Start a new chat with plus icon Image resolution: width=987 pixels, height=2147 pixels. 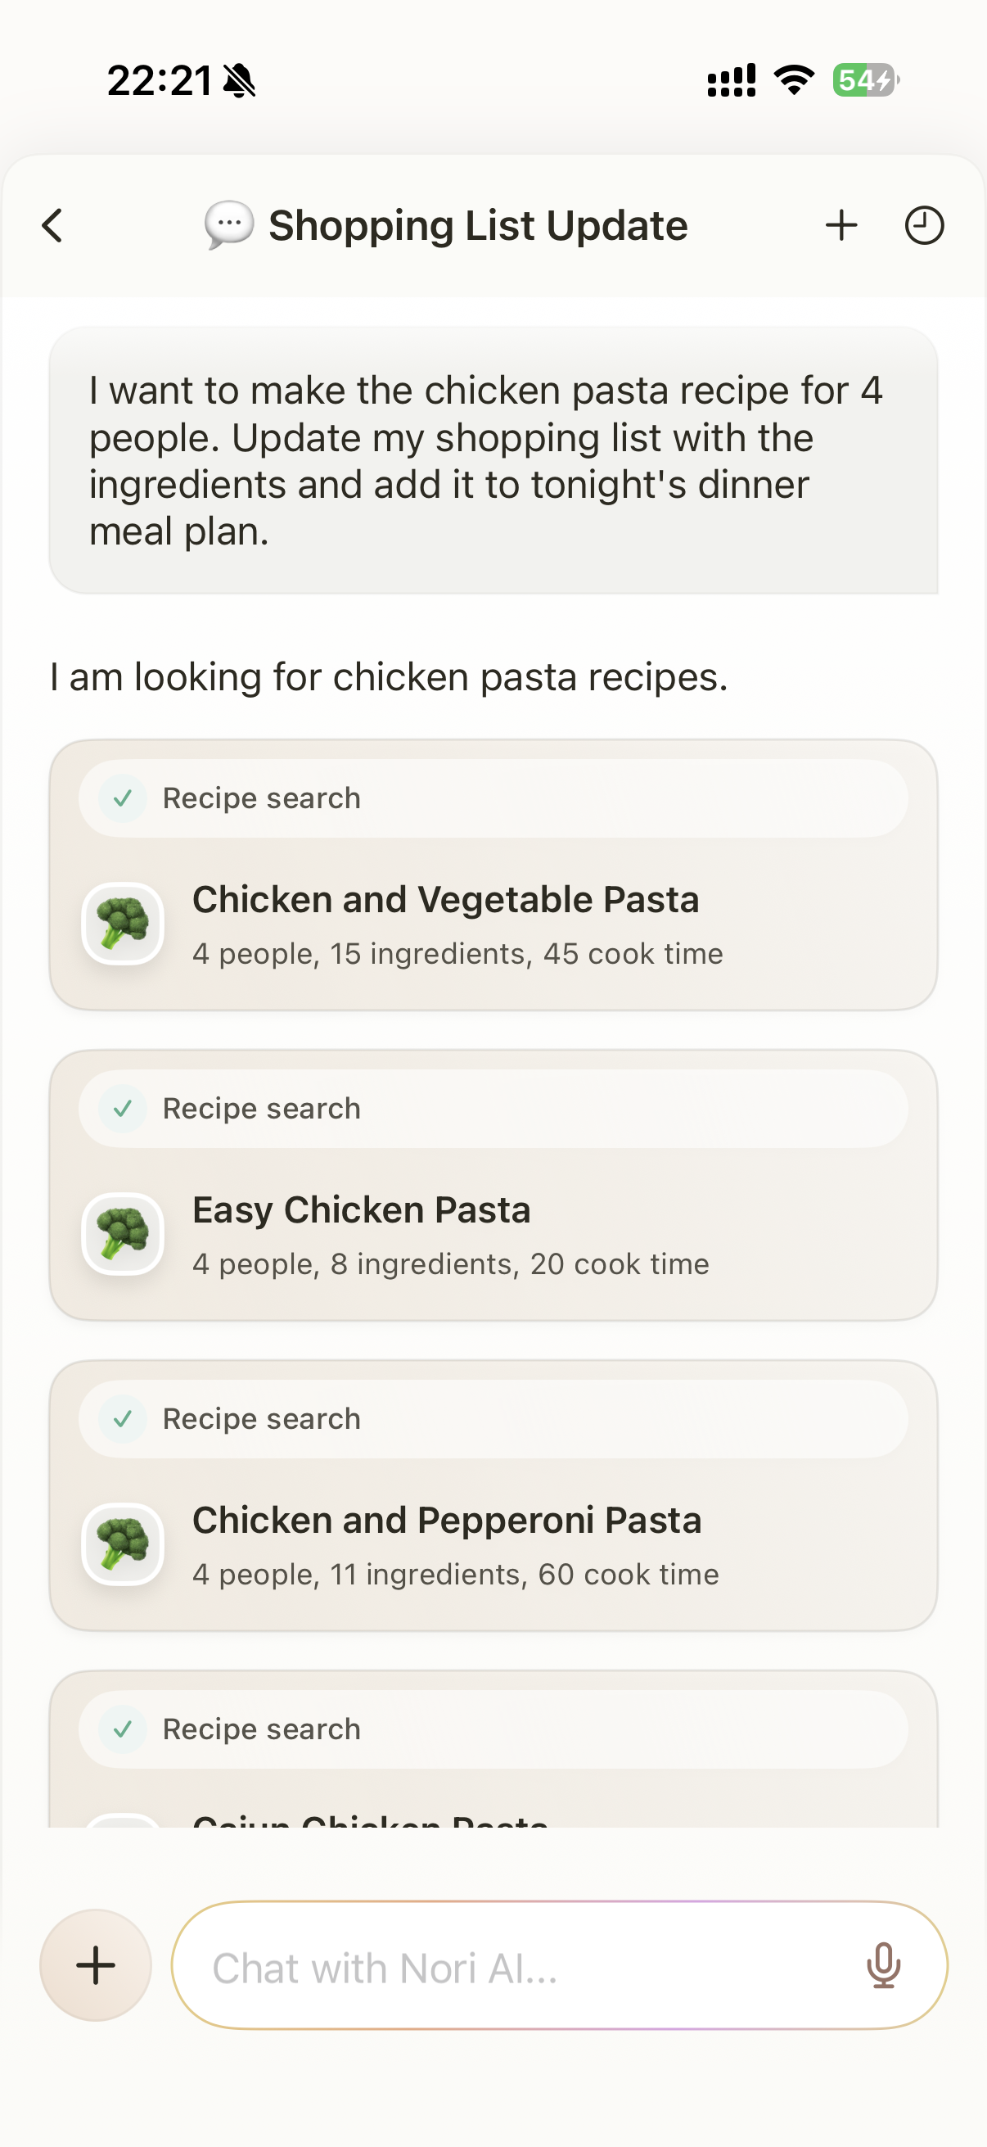[841, 225]
